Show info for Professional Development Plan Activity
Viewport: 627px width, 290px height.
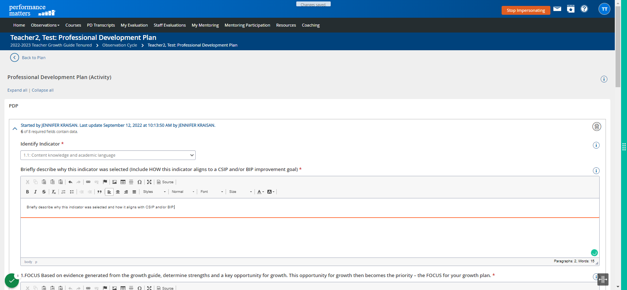pos(604,79)
